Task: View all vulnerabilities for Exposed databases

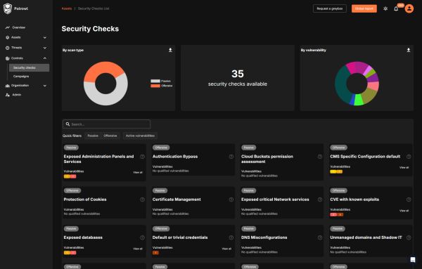Action: [138, 249]
